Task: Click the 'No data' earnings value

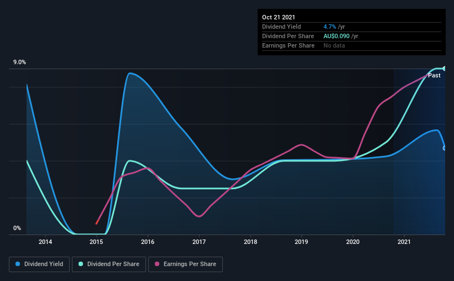Action: click(x=334, y=45)
